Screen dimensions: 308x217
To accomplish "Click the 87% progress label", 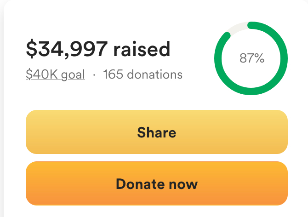I will click(251, 58).
